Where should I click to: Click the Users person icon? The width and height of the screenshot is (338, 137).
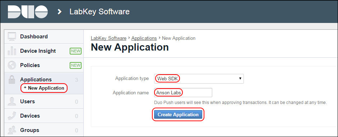click(x=11, y=101)
